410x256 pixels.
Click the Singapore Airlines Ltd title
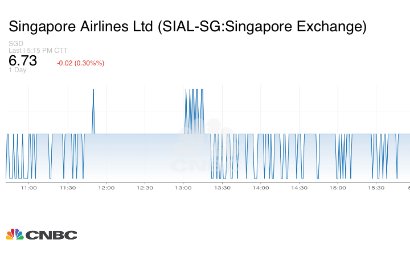click(x=187, y=27)
